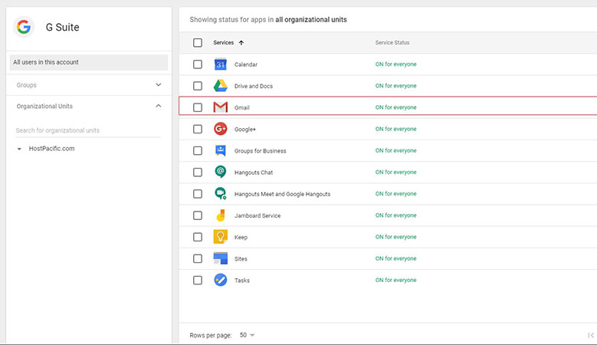Sort by Services ascending arrow
This screenshot has width=597, height=345.
(x=241, y=43)
